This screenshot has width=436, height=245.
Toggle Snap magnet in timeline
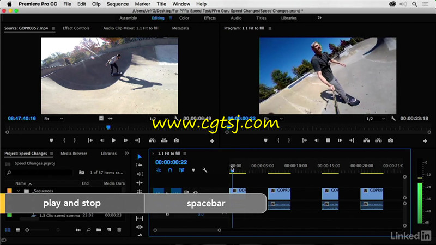[x=170, y=170]
